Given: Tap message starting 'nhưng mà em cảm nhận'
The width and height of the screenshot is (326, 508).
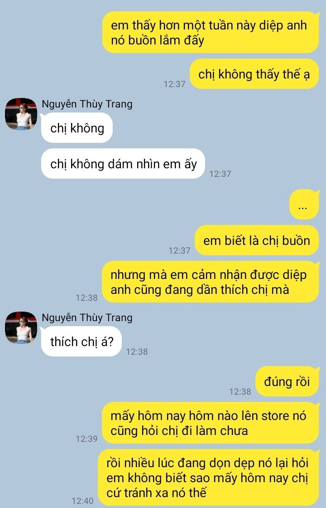Looking at the screenshot, I should point(211,282).
